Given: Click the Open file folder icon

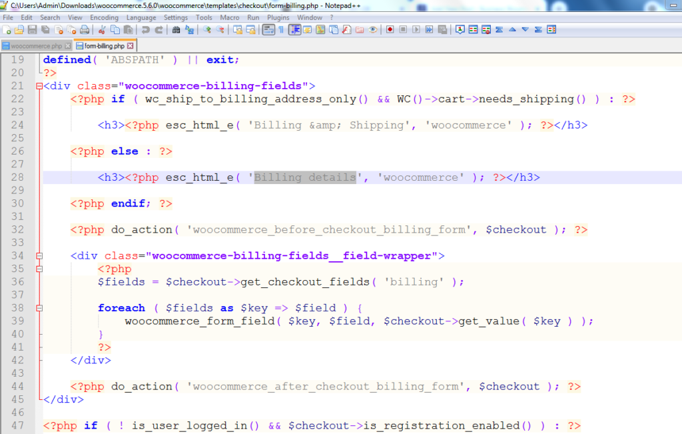Looking at the screenshot, I should click(x=19, y=29).
